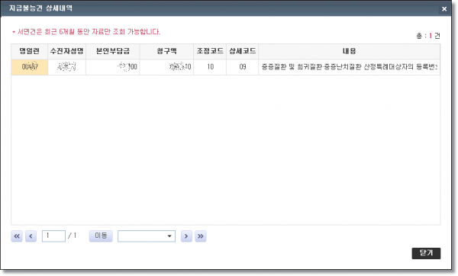Click the 수진자성명 column header
This screenshot has height=276, width=458.
tap(66, 52)
